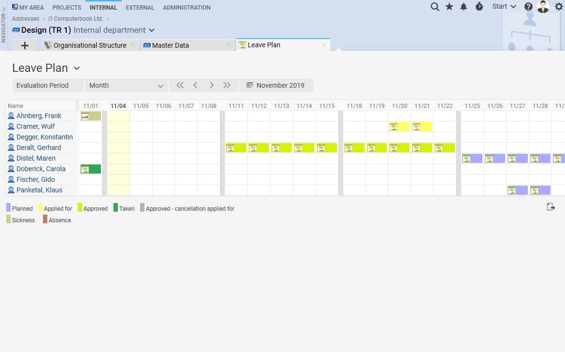Click the Name column header

pyautogui.click(x=40, y=106)
